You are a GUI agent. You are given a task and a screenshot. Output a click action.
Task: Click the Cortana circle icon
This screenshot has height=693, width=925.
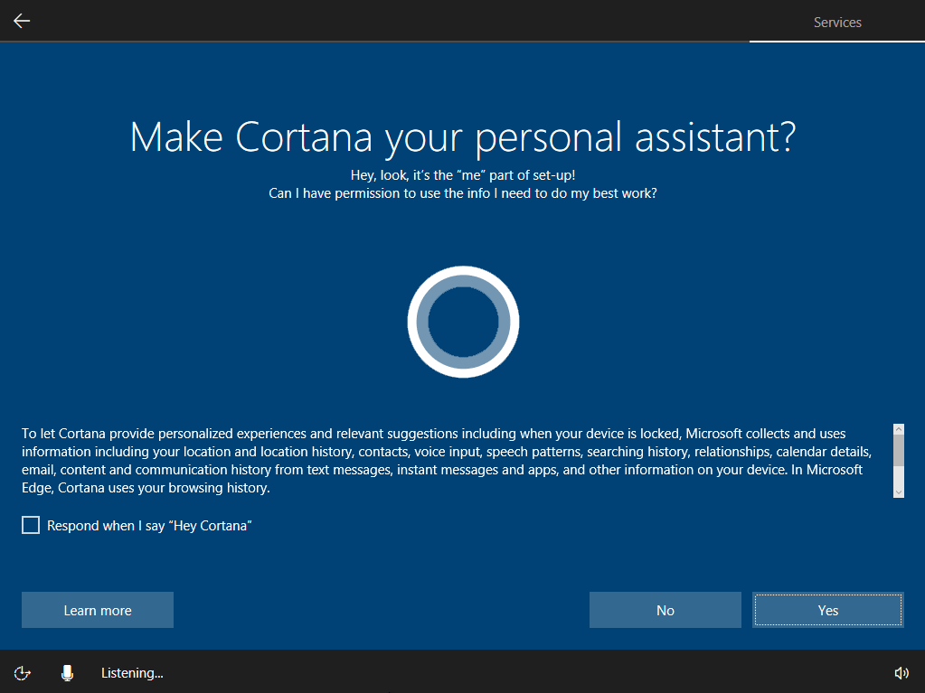click(x=462, y=322)
